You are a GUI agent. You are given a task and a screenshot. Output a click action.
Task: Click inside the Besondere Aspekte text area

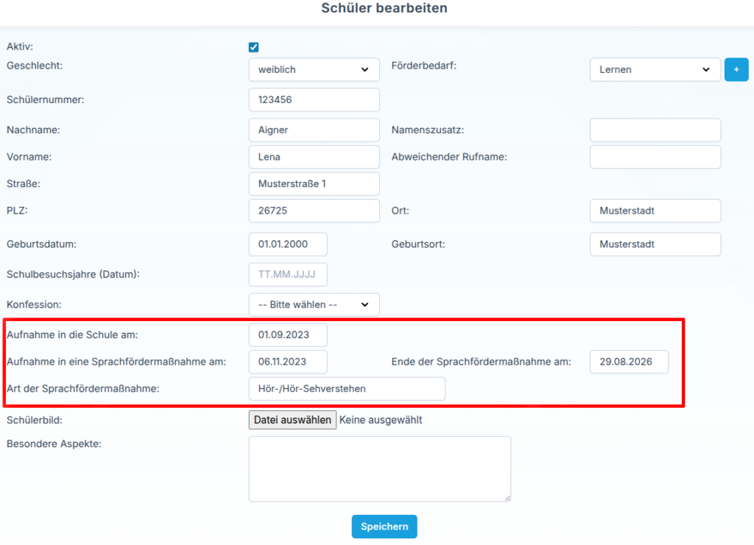(379, 469)
